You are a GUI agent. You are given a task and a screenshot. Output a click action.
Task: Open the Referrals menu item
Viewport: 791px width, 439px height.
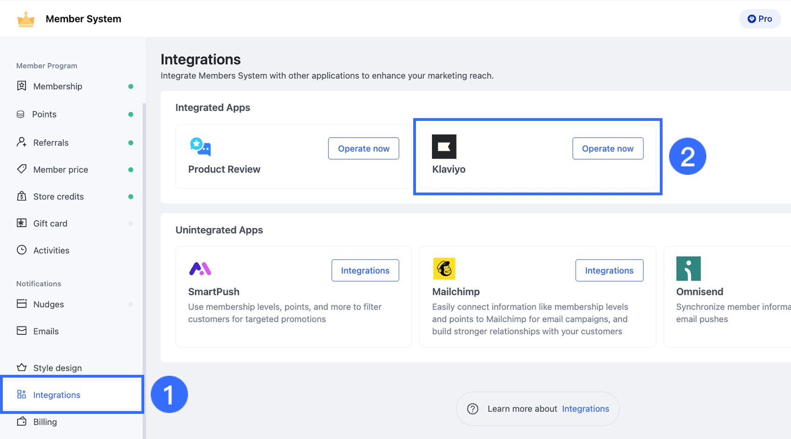coord(51,143)
